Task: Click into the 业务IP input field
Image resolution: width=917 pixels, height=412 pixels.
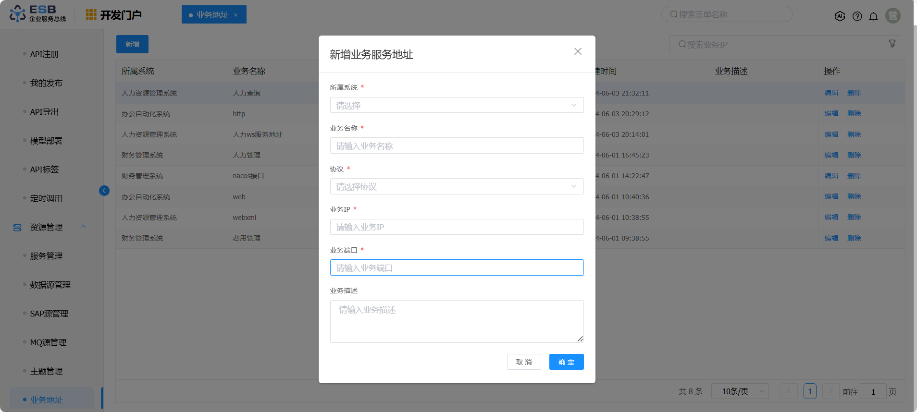Action: 457,227
